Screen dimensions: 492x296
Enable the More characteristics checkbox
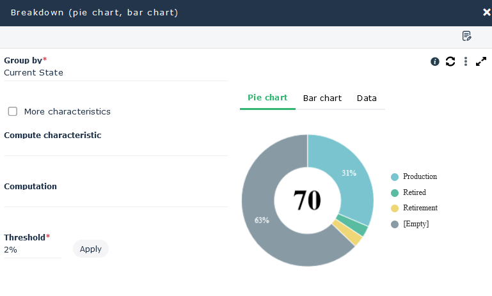[13, 111]
